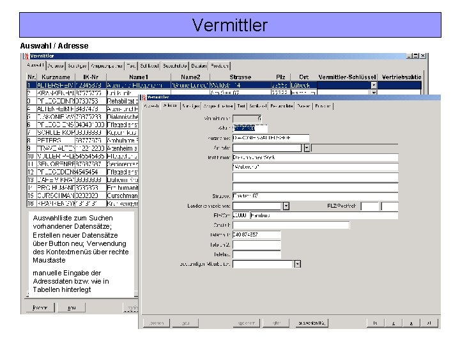The width and height of the screenshot is (460, 345).
Task: Click the Telefax input field
Action: tap(257, 254)
